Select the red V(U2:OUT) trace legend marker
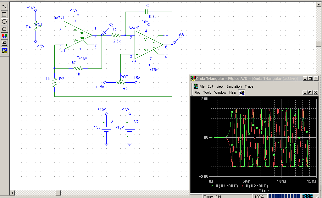Image resolution: width=322 pixels, height=198 pixels. pos(243,186)
